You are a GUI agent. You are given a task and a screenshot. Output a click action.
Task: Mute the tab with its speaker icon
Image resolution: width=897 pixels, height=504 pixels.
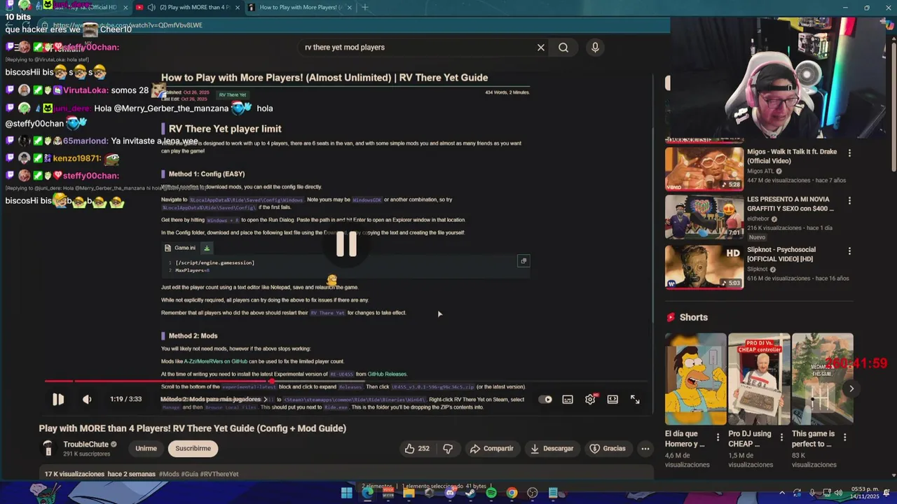point(151,8)
